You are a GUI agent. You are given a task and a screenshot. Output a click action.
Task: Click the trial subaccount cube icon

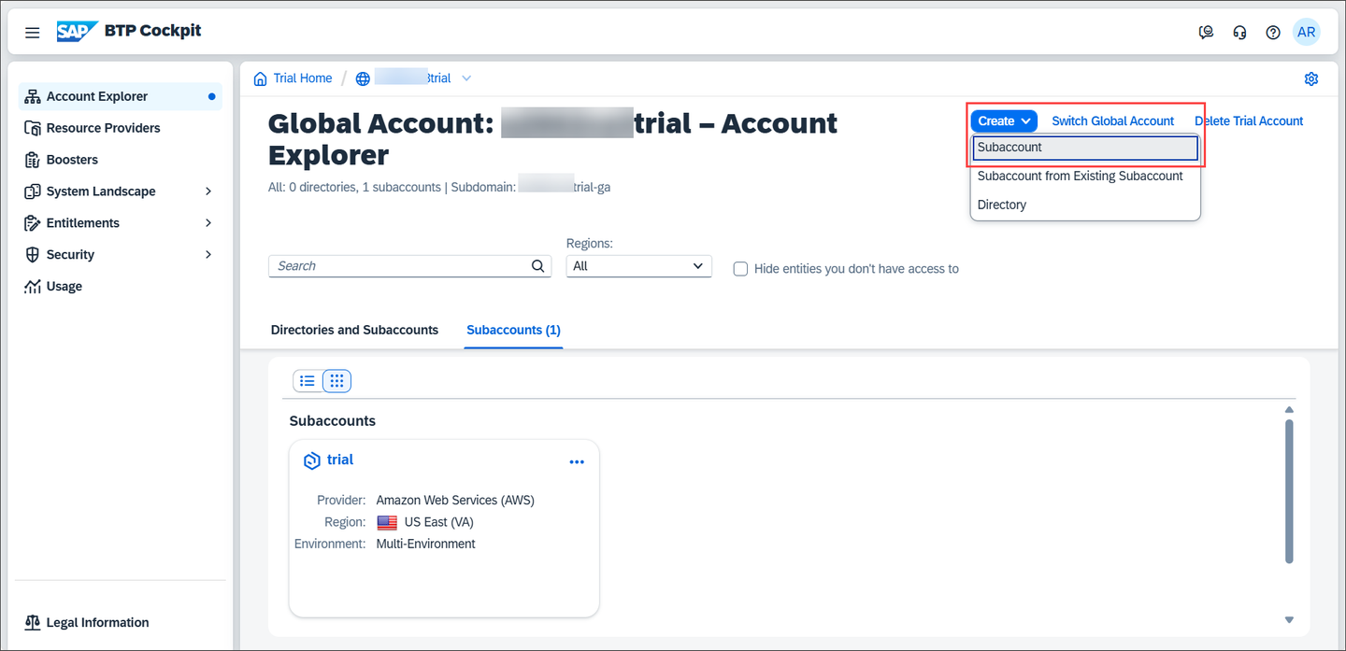click(312, 460)
